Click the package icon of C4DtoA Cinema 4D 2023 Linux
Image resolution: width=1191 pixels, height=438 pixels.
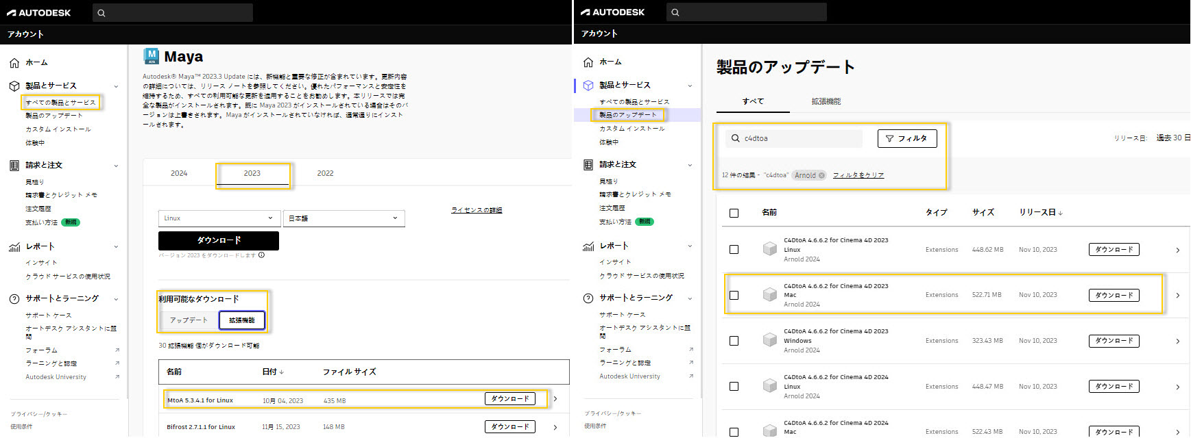tap(770, 249)
